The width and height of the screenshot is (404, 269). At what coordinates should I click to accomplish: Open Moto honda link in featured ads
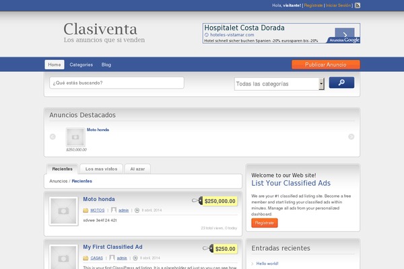click(98, 130)
